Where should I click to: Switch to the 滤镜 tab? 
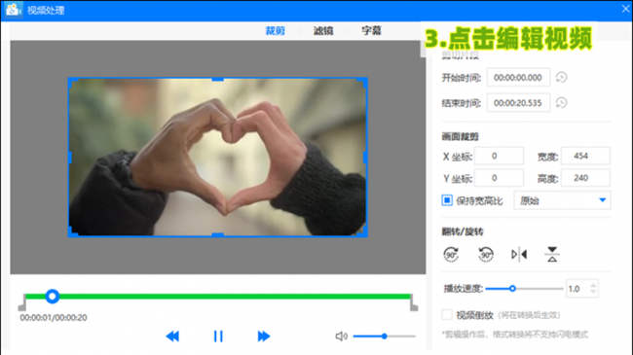323,31
